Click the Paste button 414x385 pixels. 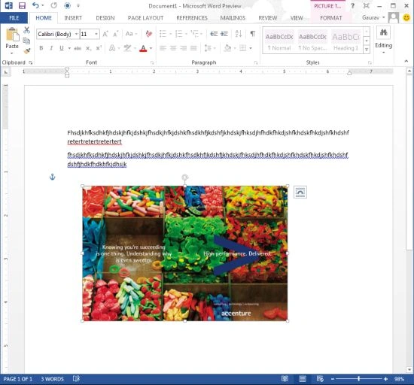[x=12, y=41]
